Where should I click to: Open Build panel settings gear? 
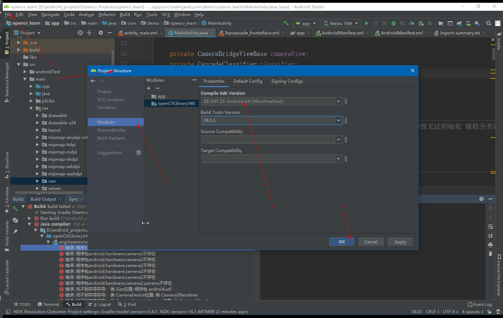pyautogui.click(x=481, y=199)
